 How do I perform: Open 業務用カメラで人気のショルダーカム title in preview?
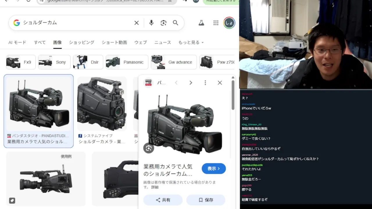point(168,170)
